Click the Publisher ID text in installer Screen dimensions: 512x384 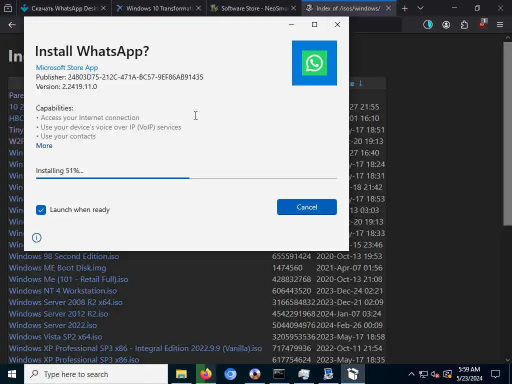click(119, 77)
